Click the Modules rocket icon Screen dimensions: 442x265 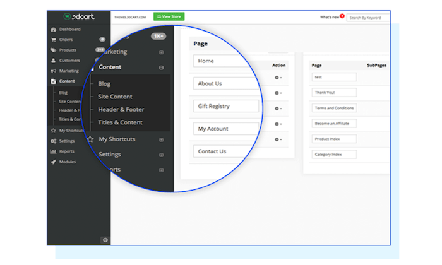tap(53, 162)
